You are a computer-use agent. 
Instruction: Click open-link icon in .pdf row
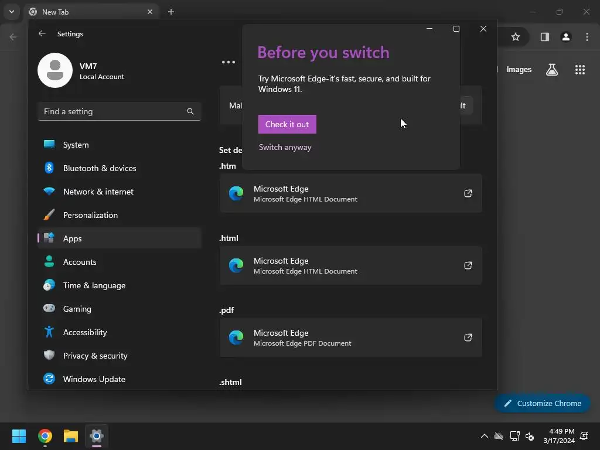pos(468,337)
